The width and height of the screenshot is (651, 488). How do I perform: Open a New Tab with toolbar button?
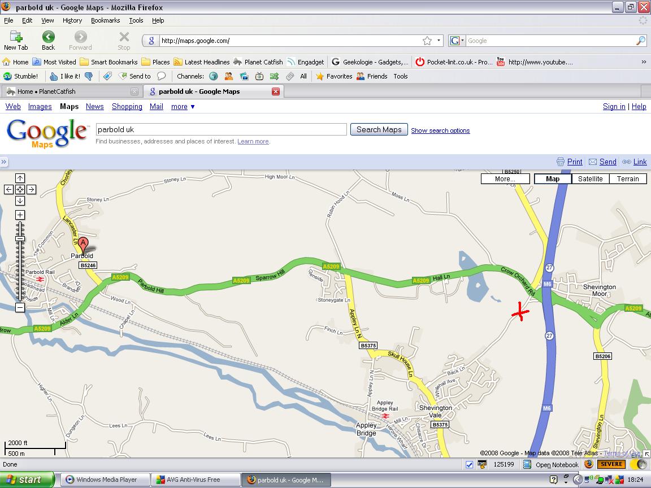tap(16, 41)
